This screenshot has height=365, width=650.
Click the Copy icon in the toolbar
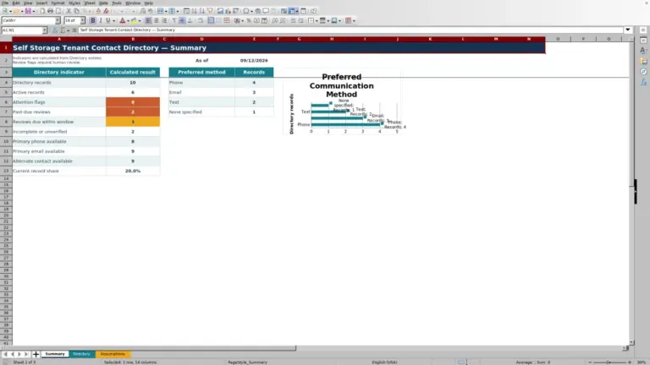(77, 11)
